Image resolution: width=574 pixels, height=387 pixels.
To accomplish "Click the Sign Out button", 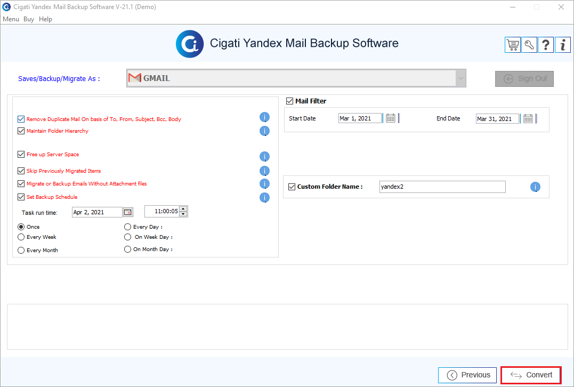I will pos(524,79).
